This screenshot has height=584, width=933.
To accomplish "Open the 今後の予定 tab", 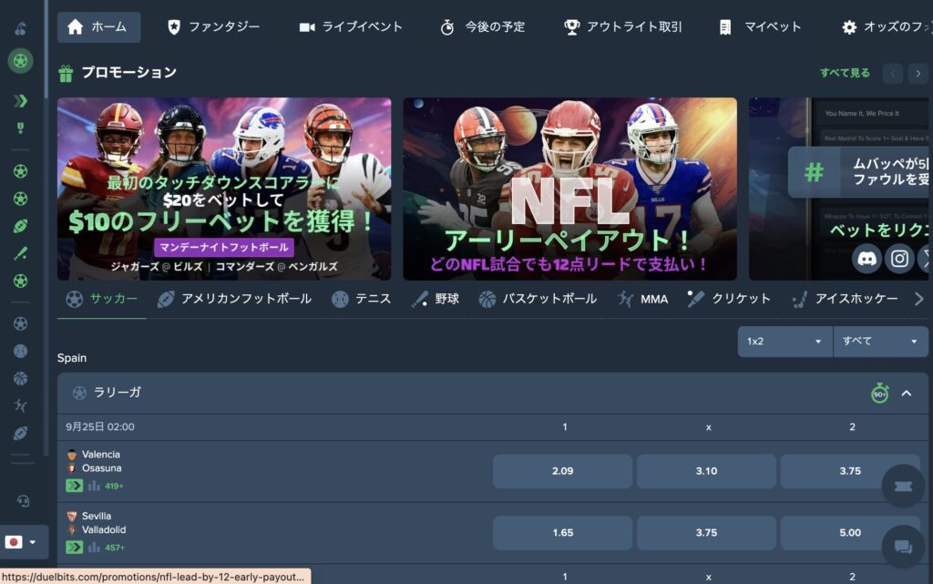I will click(483, 26).
